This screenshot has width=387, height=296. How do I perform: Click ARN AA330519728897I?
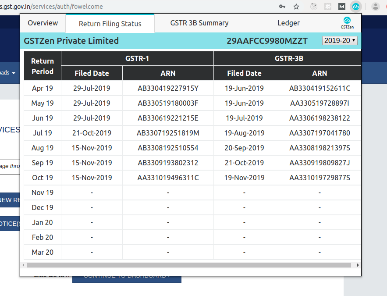point(320,103)
